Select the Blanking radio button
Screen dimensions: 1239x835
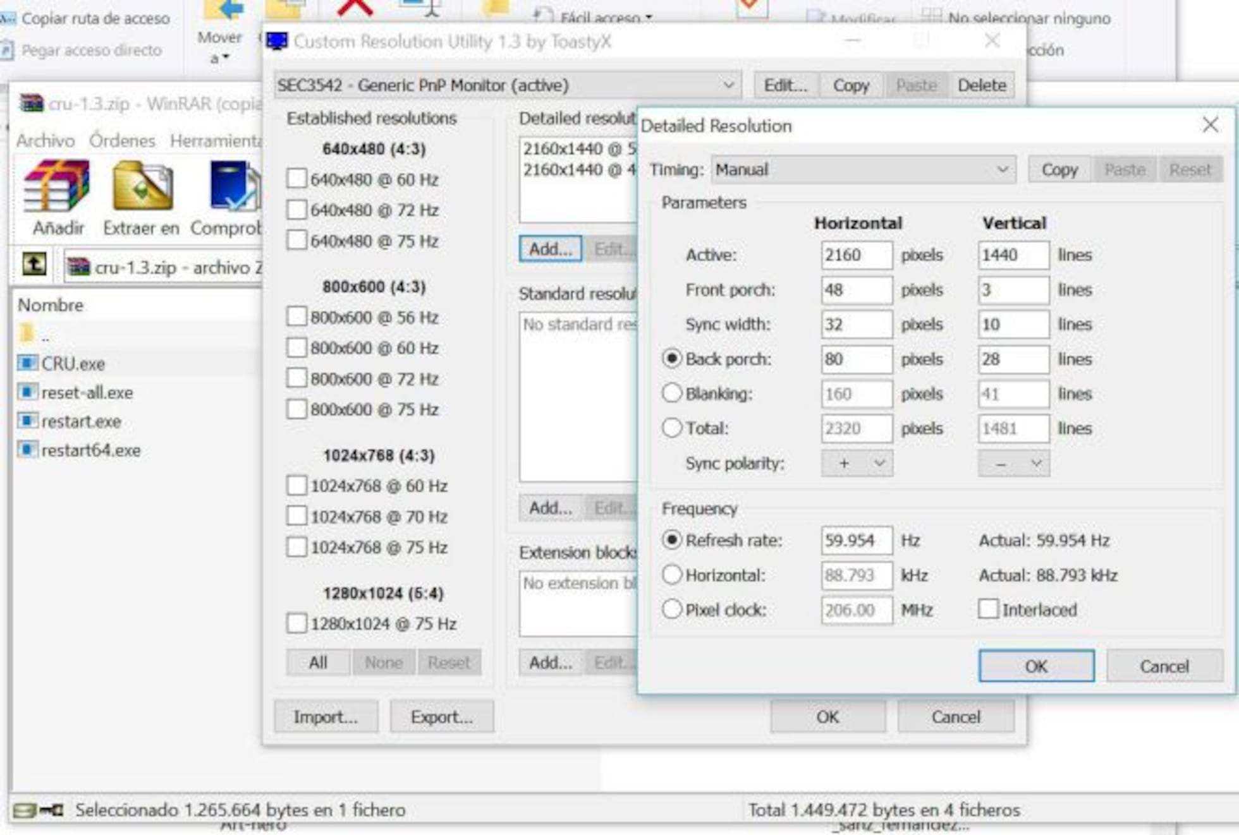click(671, 393)
